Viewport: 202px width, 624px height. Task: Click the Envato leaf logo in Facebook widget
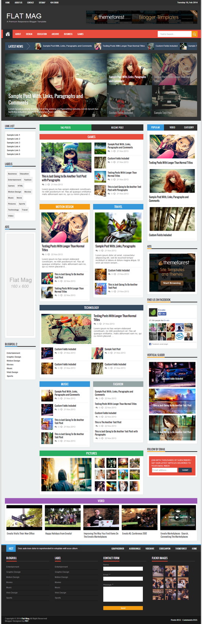(x=153, y=312)
